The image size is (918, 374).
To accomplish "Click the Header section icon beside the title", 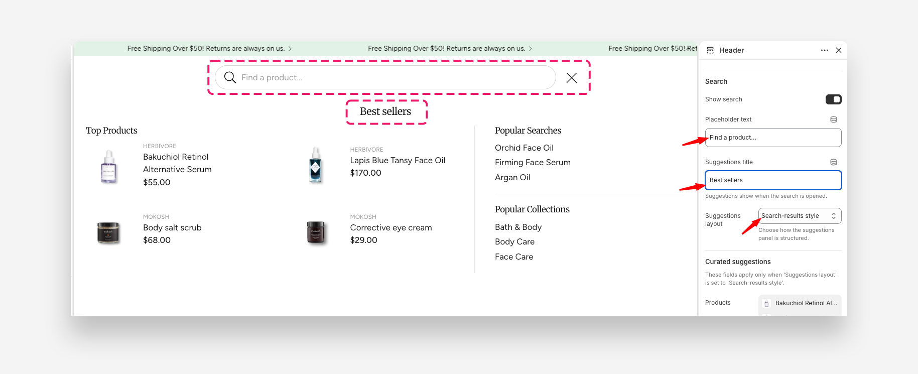I will (710, 50).
